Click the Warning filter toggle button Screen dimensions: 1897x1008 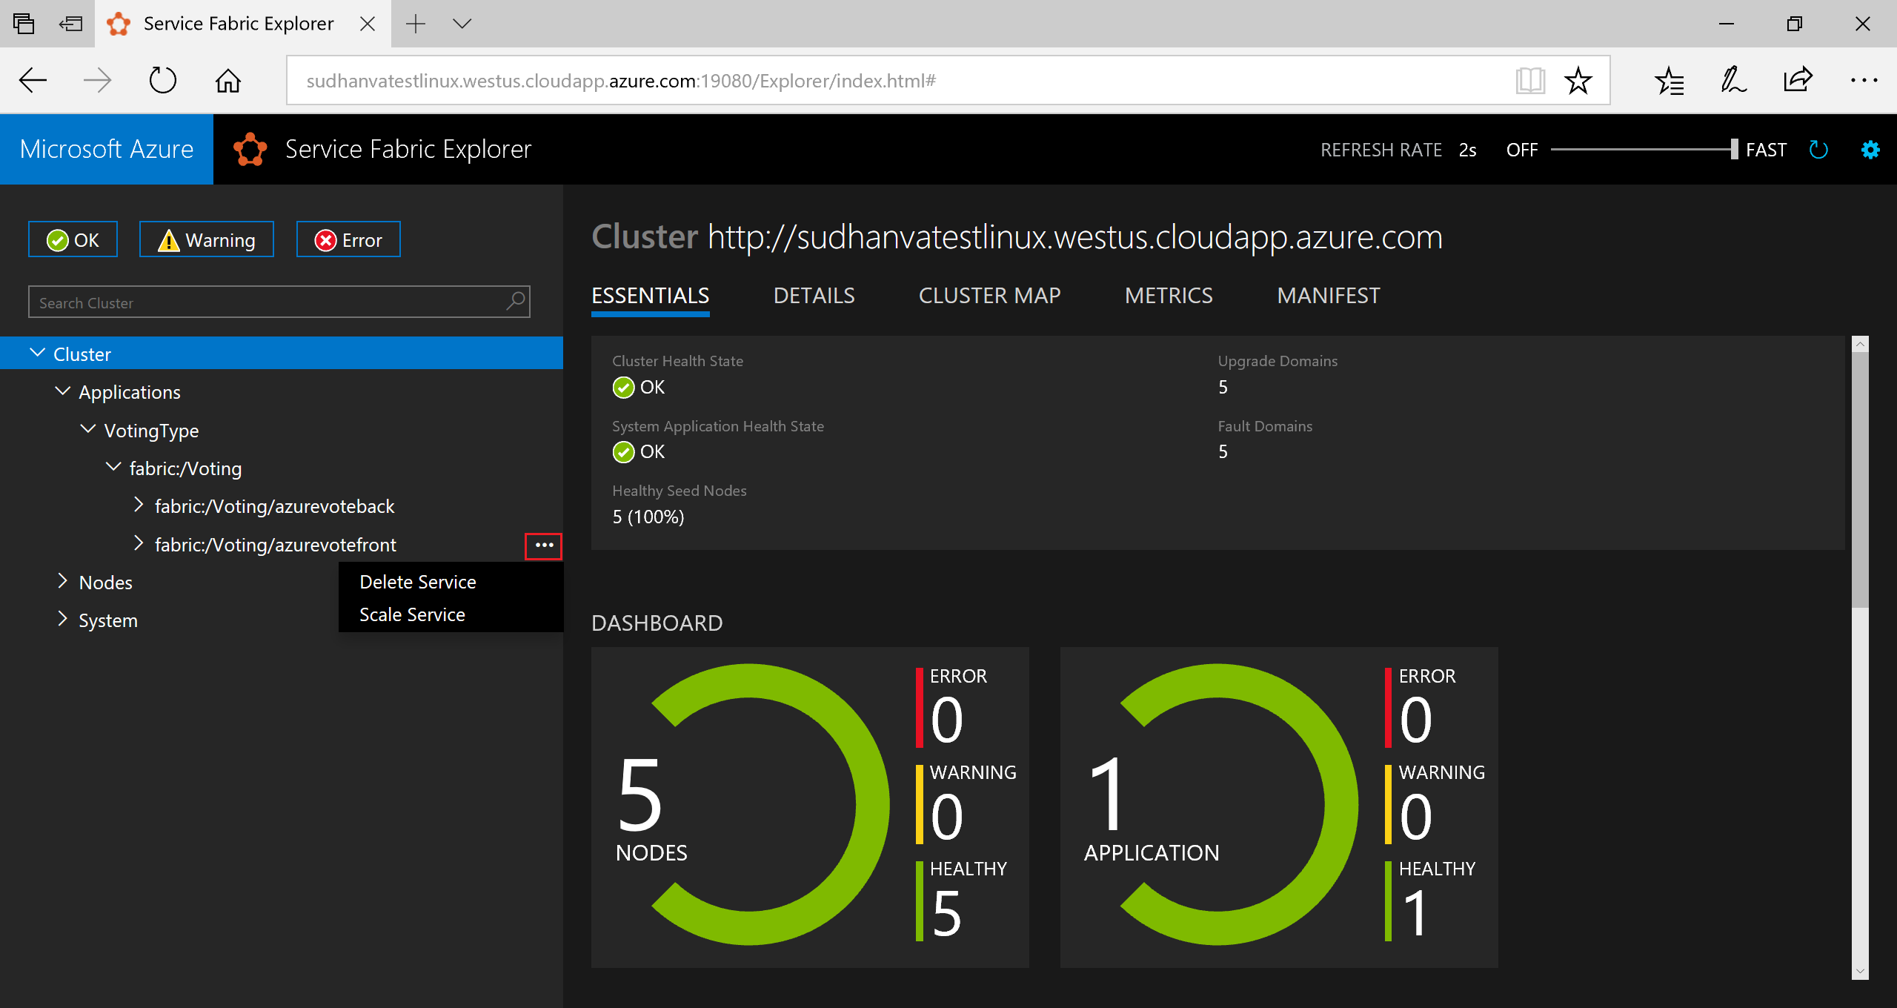tap(205, 239)
